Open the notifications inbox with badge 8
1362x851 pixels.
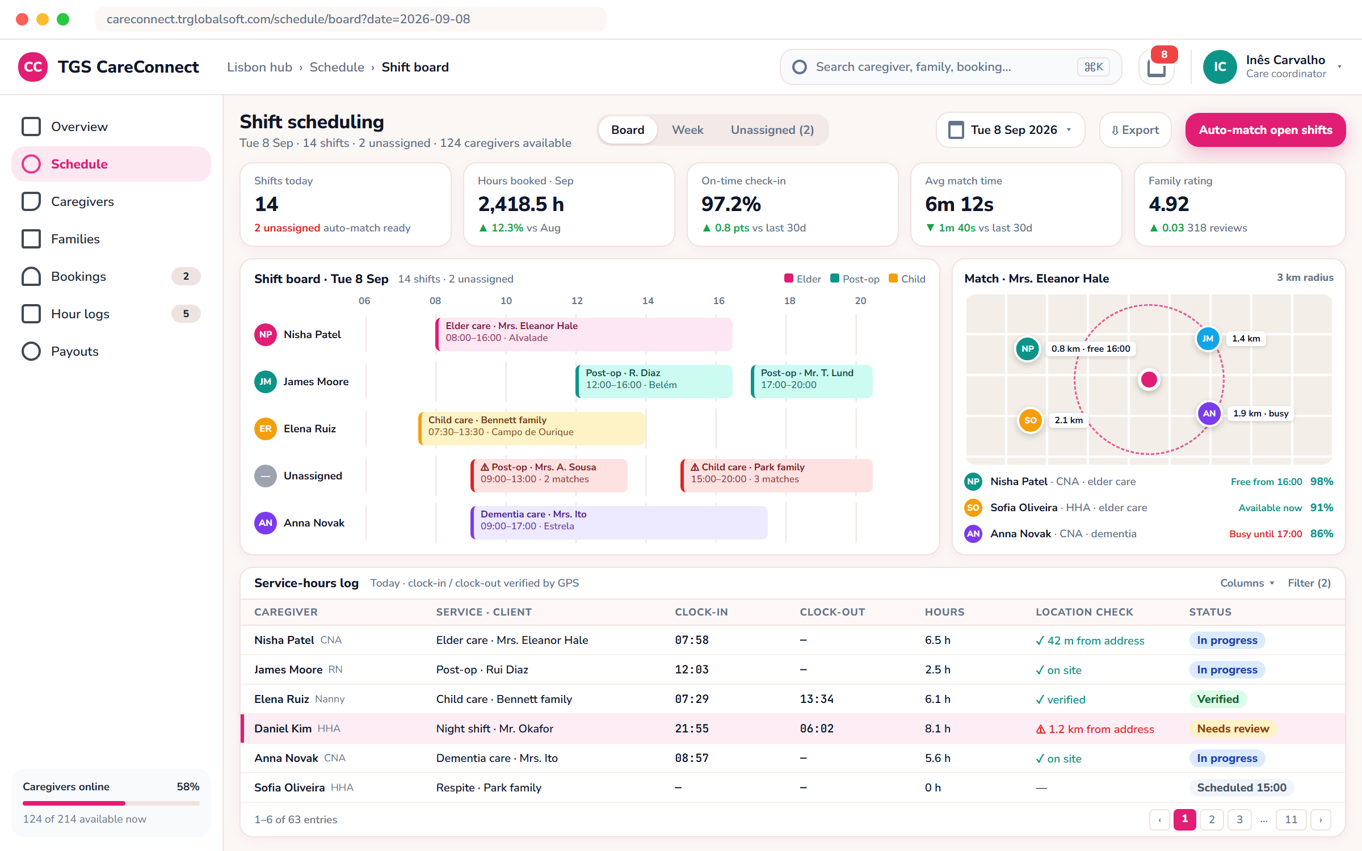point(1157,67)
